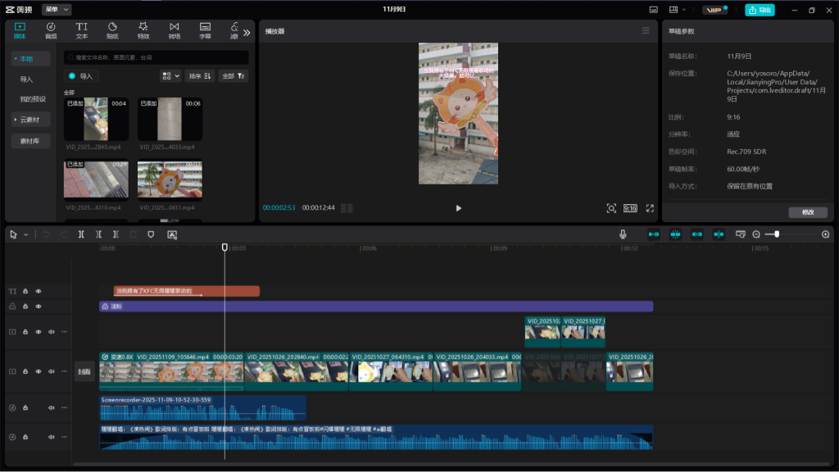The image size is (839, 472).
Task: Click the media search input field
Action: [156, 58]
